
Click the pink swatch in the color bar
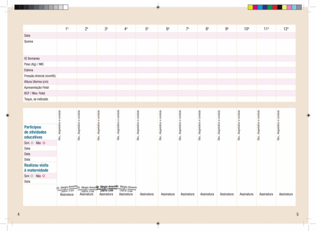pos(289,7)
